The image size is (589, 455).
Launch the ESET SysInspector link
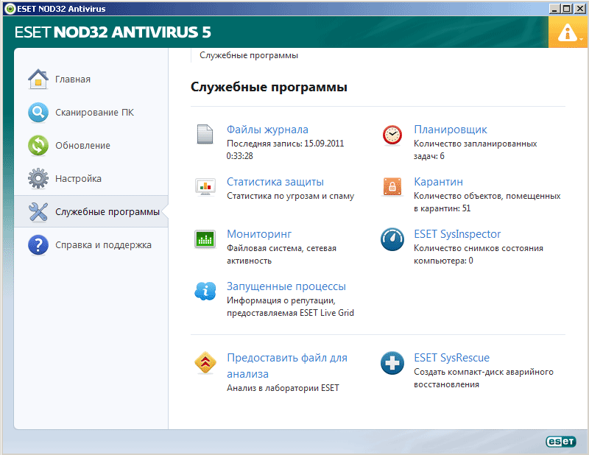point(457,234)
